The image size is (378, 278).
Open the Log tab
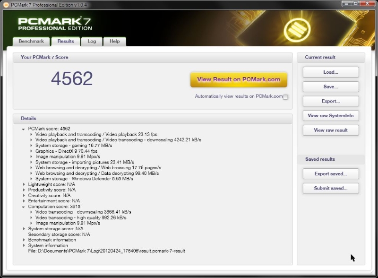coord(92,41)
